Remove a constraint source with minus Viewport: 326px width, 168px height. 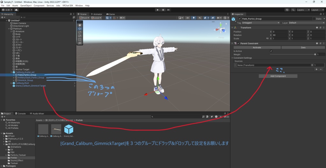[x=321, y=69]
